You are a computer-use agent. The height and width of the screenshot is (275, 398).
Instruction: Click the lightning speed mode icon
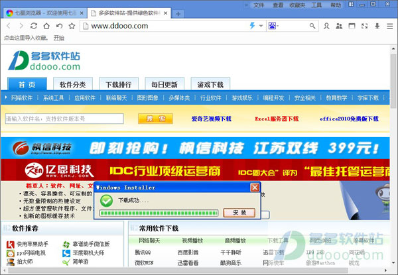pyautogui.click(x=252, y=26)
